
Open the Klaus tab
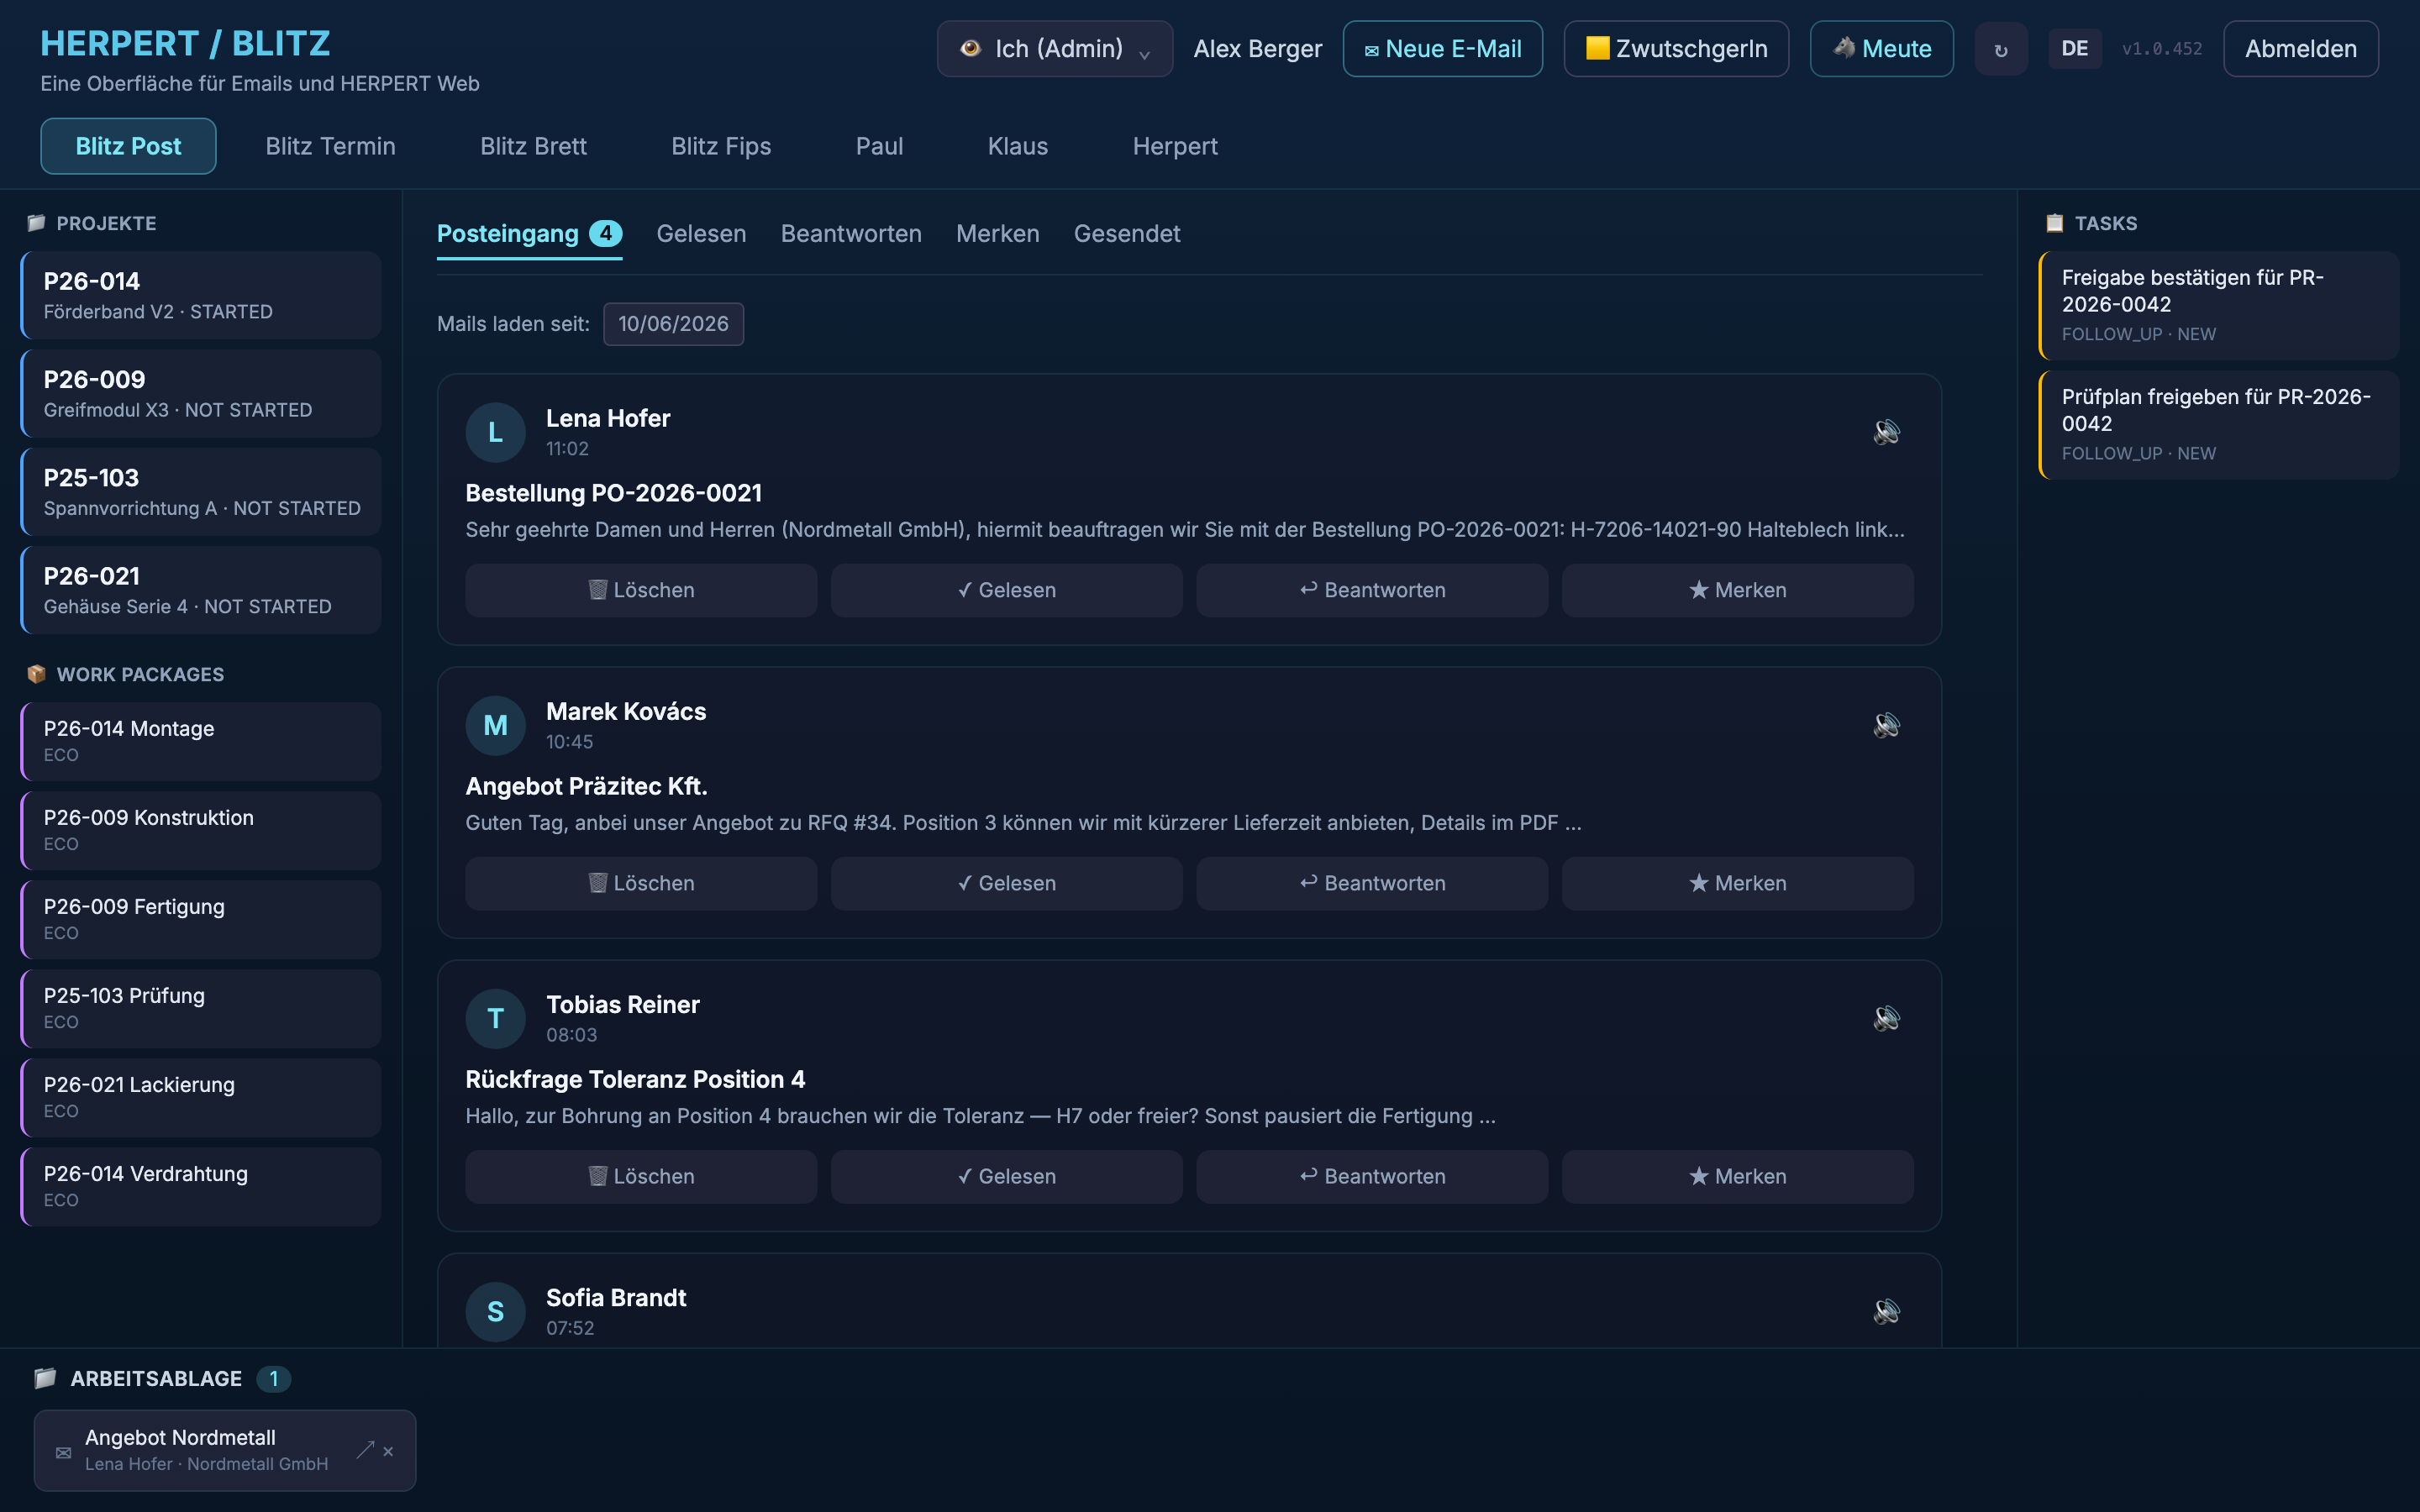tap(1017, 146)
